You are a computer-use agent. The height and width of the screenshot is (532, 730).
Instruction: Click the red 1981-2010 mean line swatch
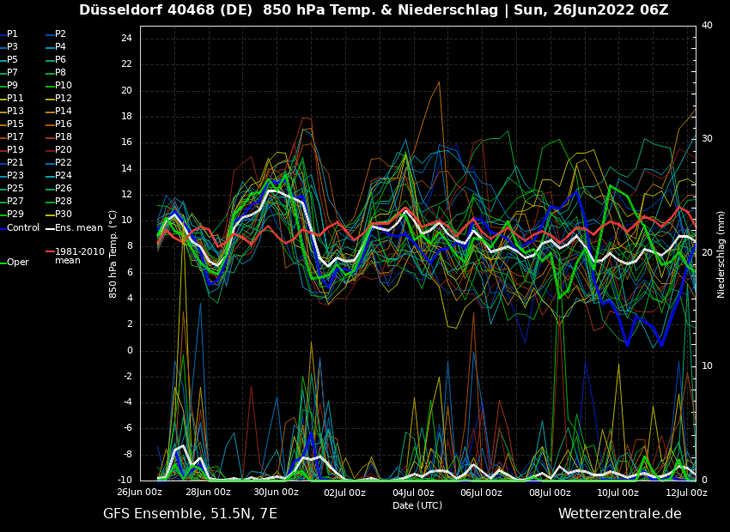click(50, 252)
